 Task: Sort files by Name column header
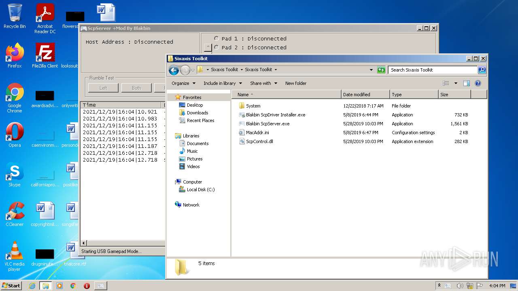click(x=287, y=95)
